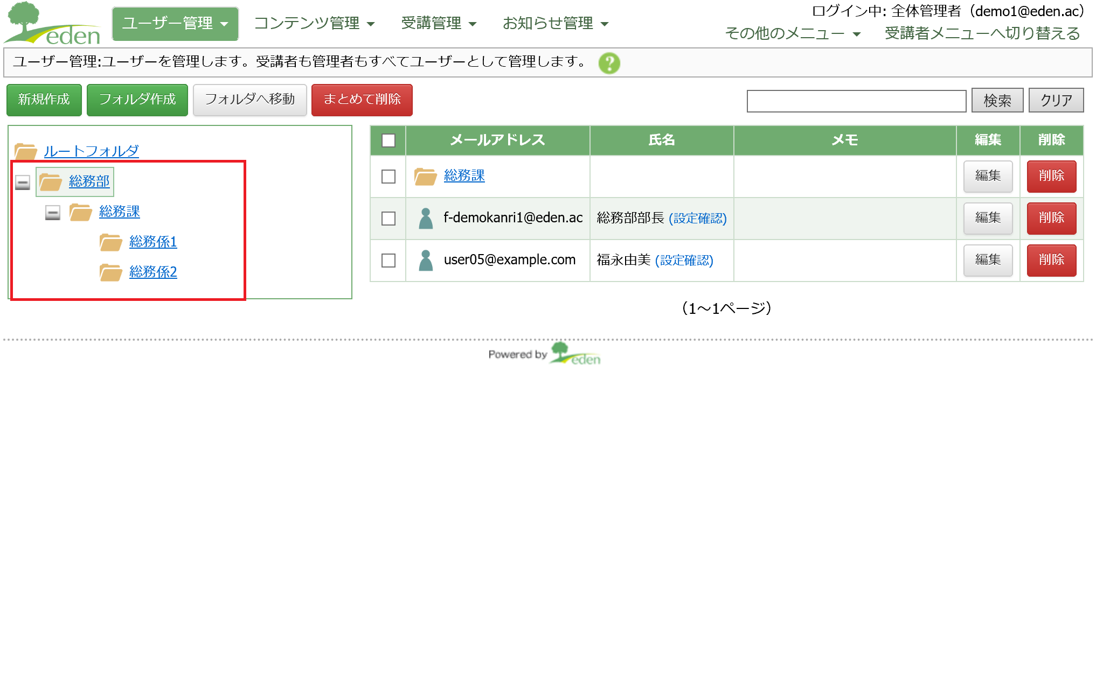Check the f-demokanri1@eden.ac row checkbox
The height and width of the screenshot is (689, 1096).
388,218
